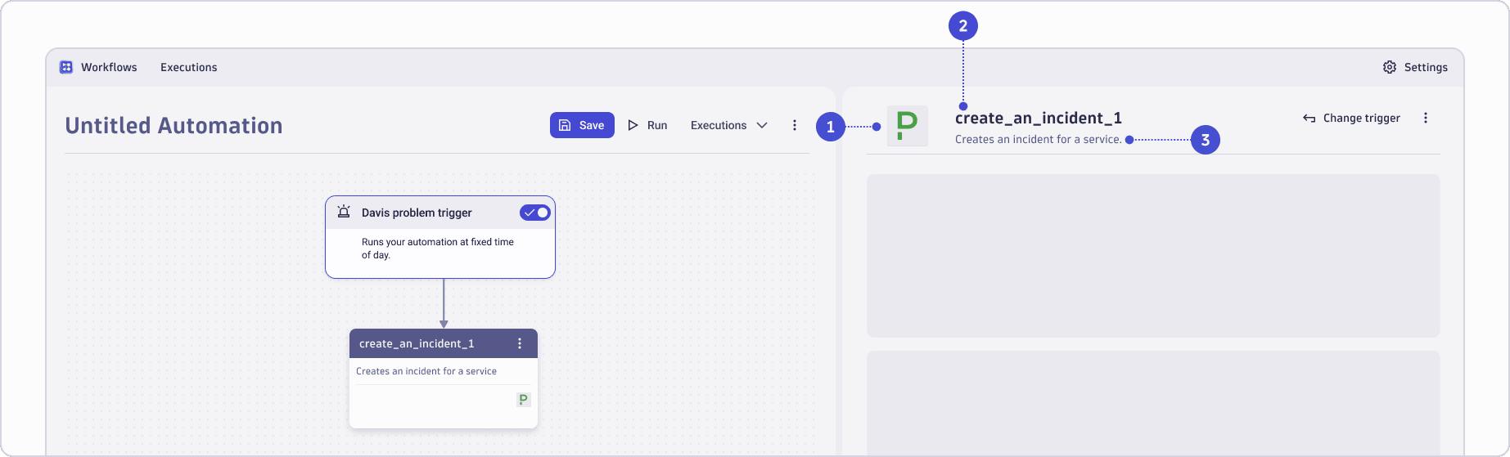The width and height of the screenshot is (1510, 457).
Task: Click the swap arrow icon by Change trigger
Action: [x=1309, y=119]
